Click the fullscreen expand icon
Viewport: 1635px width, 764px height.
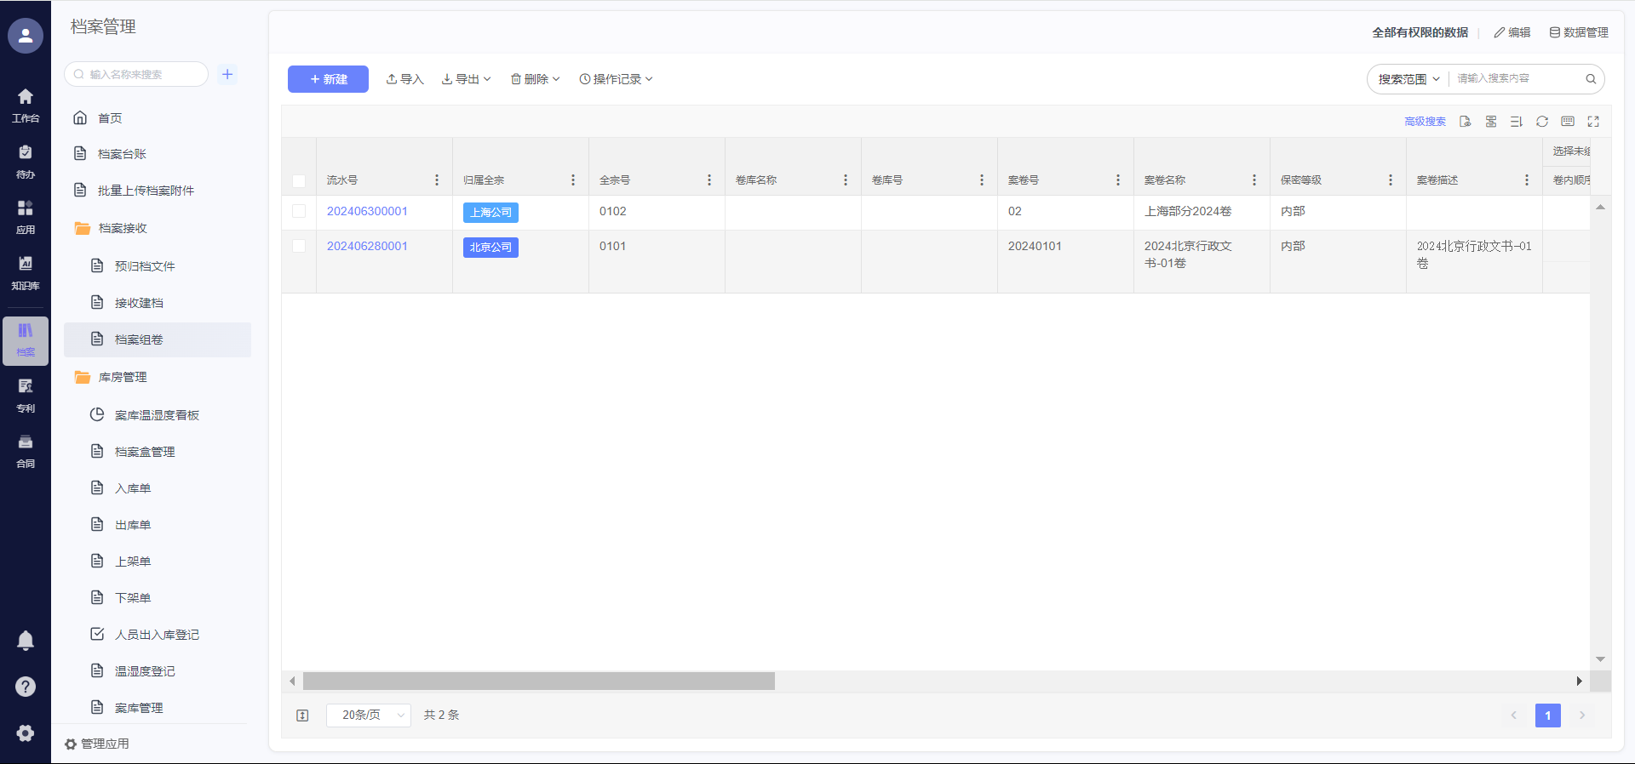coord(1593,122)
